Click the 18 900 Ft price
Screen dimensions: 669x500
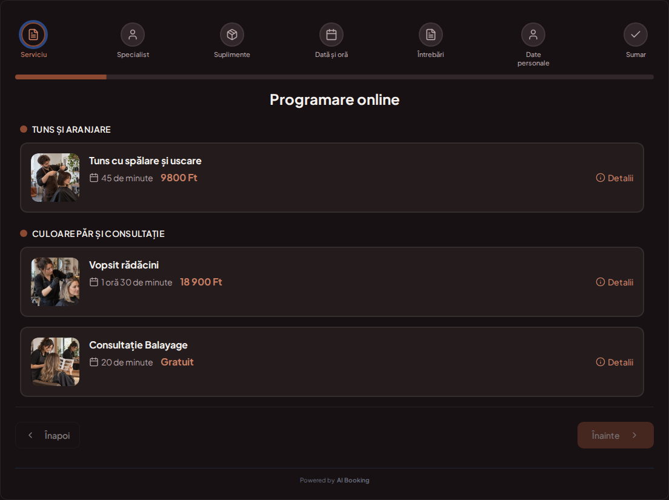[x=201, y=282]
